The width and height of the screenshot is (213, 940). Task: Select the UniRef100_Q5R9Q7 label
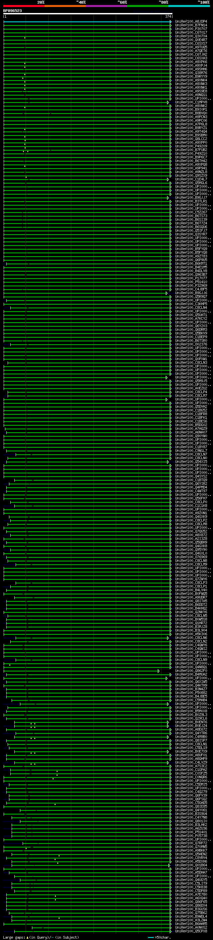[191, 297]
